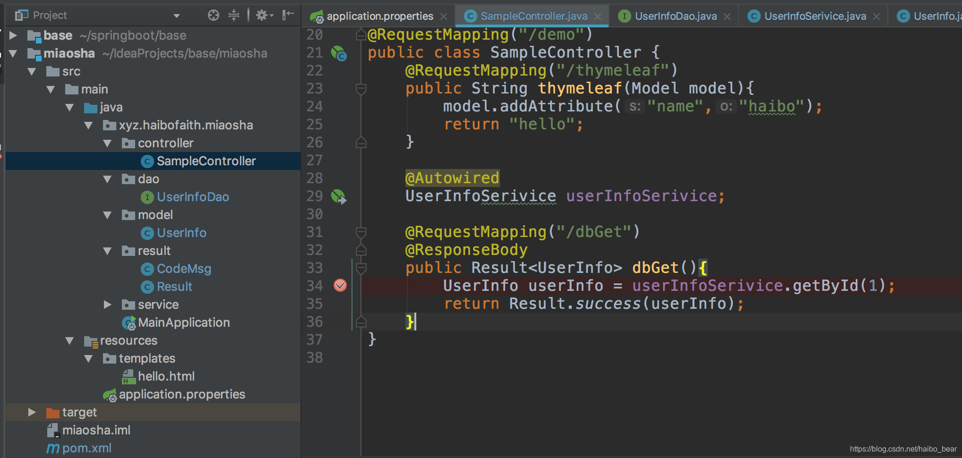Screen dimensions: 962x458
Task: Click the Spring bean gutter icon on line 21
Action: point(339,53)
